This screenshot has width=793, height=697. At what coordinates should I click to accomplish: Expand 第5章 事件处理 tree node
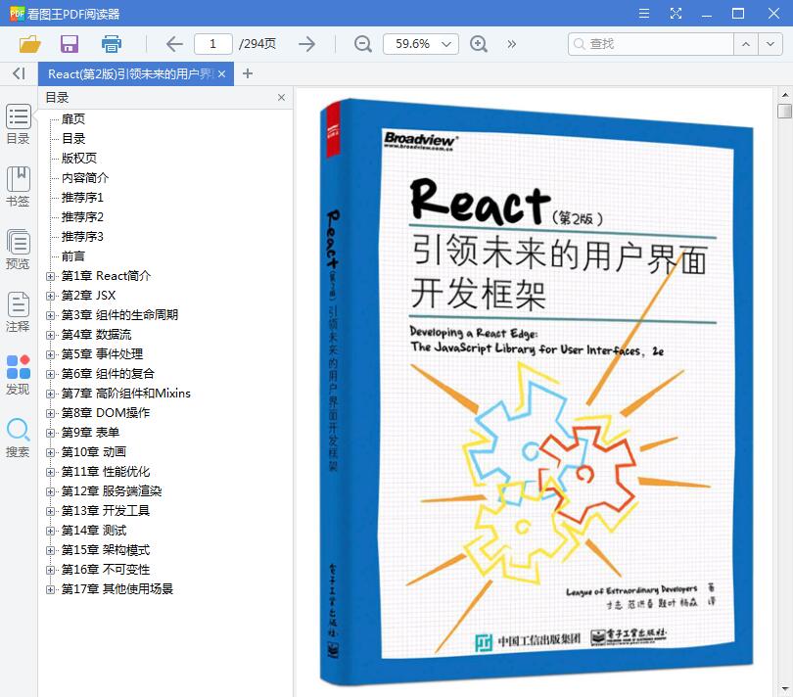(50, 354)
